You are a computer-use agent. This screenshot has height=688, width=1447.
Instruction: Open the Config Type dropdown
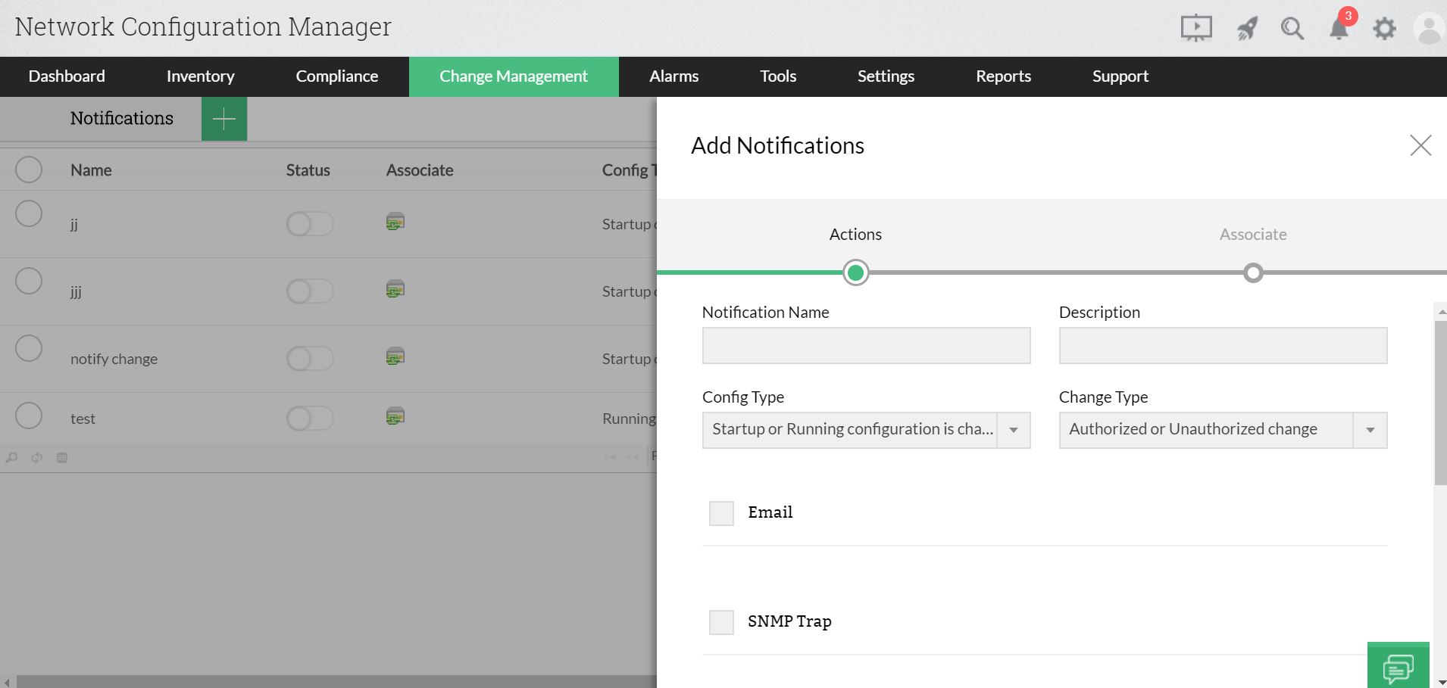[x=1014, y=429]
